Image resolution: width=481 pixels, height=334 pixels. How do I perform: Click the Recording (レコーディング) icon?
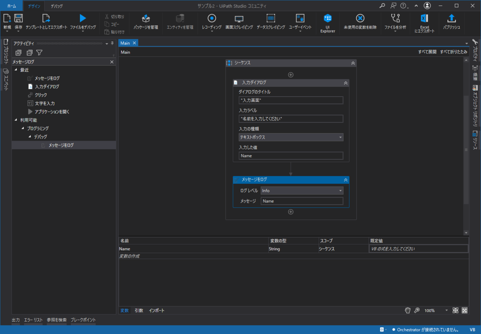tap(212, 18)
